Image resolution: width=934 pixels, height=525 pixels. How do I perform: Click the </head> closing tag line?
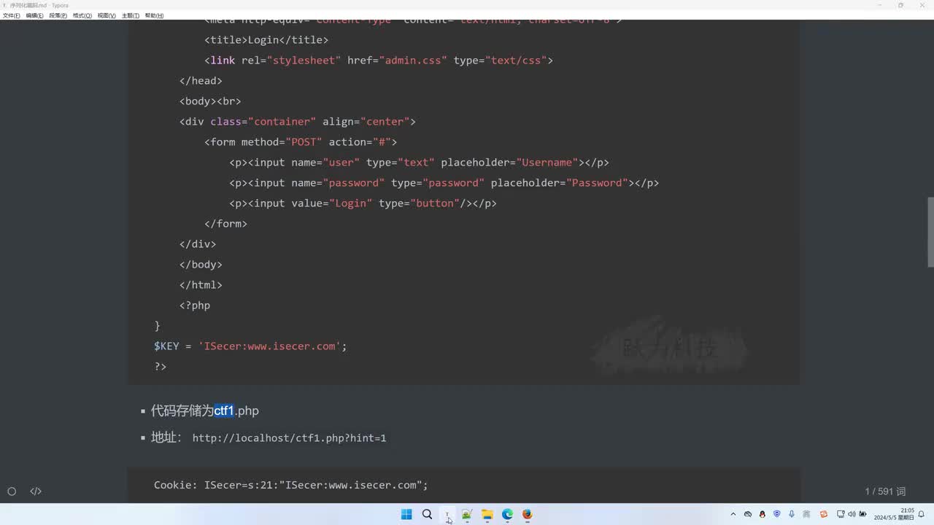tap(201, 81)
